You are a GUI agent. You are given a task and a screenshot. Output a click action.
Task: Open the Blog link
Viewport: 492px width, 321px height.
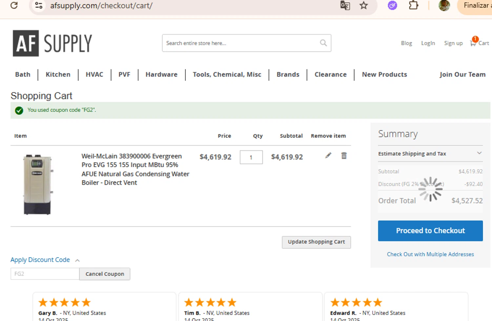click(x=406, y=43)
